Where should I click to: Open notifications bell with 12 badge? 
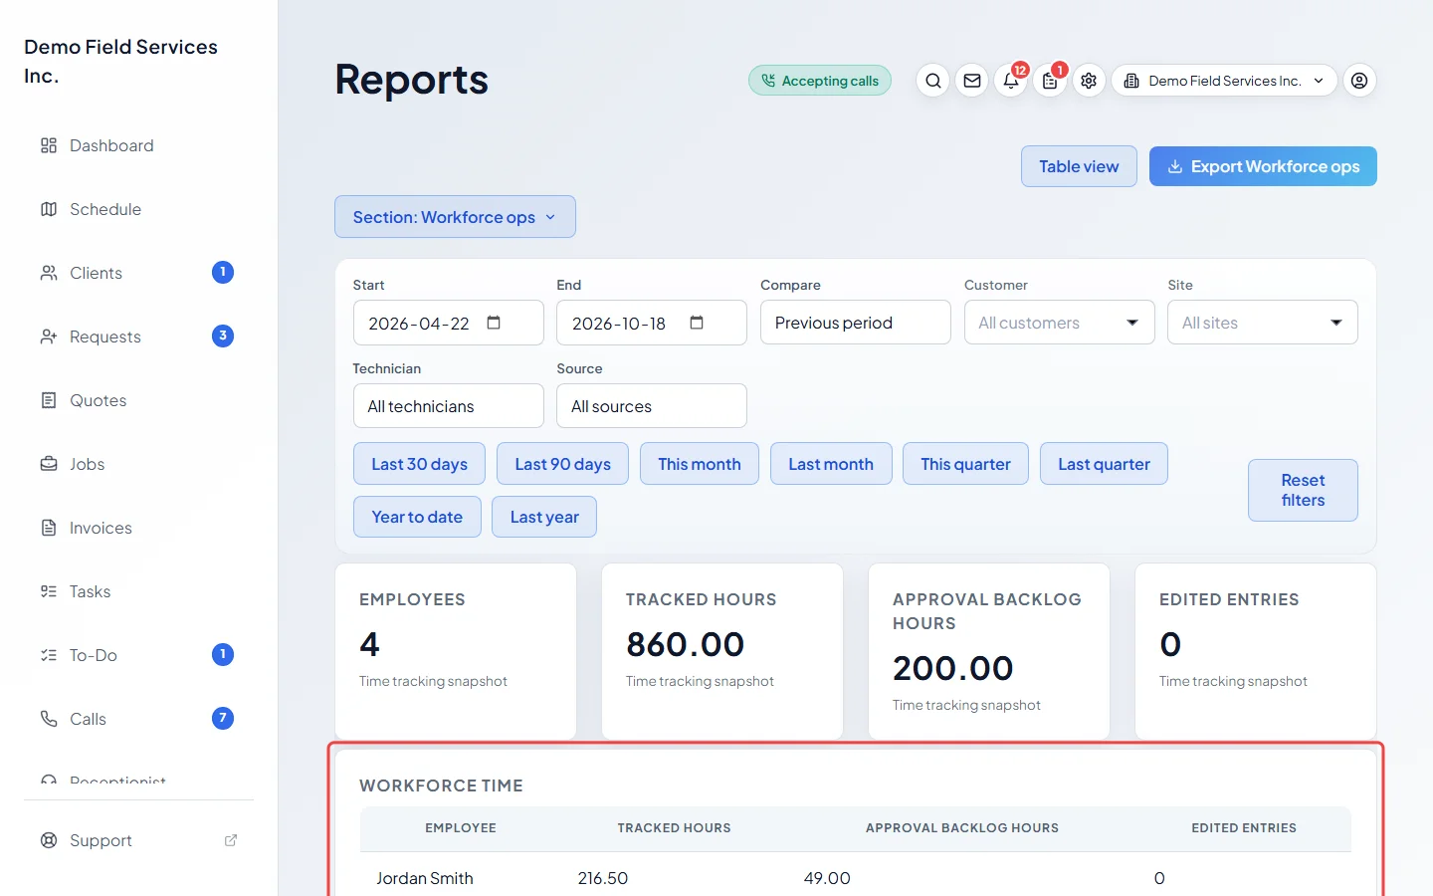click(x=1011, y=81)
